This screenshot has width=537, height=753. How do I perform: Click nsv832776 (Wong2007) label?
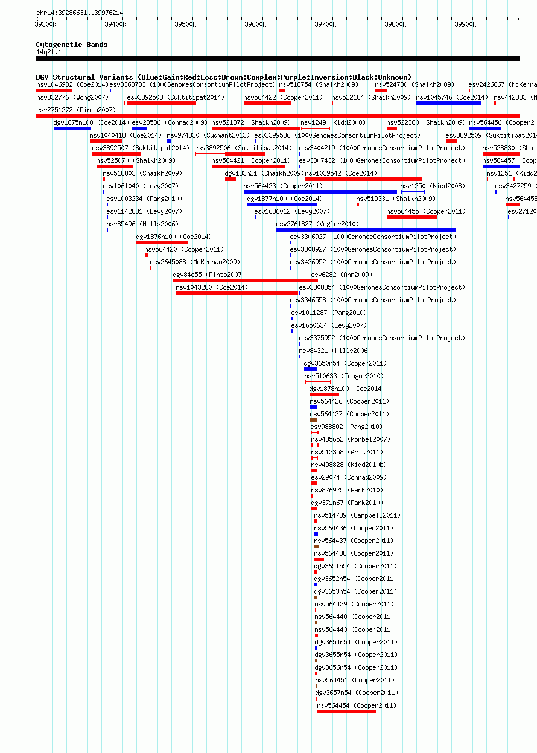[x=72, y=97]
